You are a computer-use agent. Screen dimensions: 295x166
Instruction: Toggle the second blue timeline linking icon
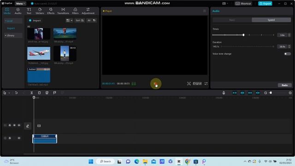coord(242,93)
